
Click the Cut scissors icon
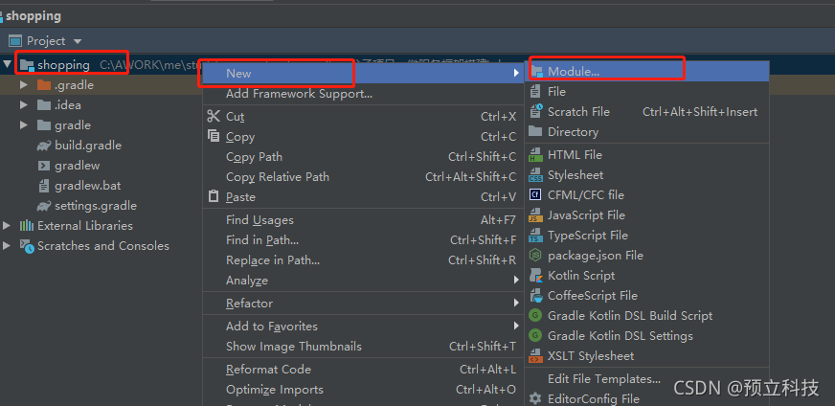pyautogui.click(x=214, y=116)
